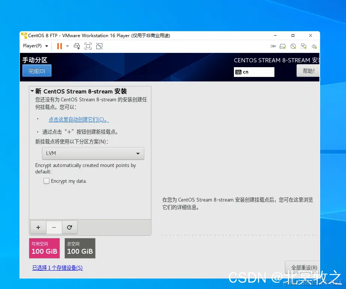Click the 完成(D) done button
Screen dimensions: 346x289
(x=37, y=71)
